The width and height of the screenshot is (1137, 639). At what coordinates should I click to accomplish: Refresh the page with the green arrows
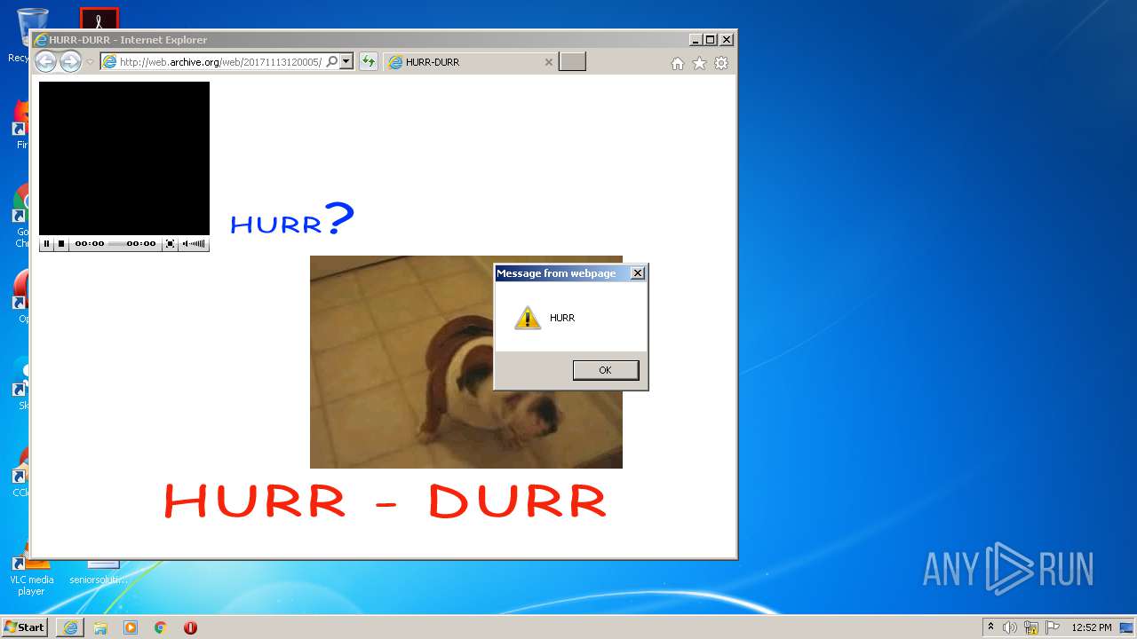369,61
